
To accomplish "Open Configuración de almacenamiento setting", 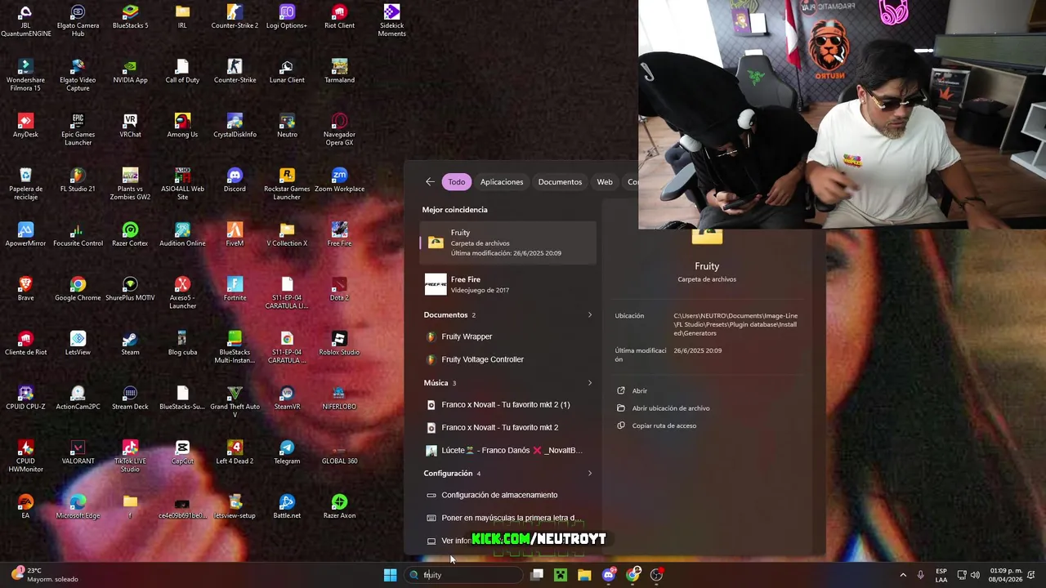I will 507,495.
